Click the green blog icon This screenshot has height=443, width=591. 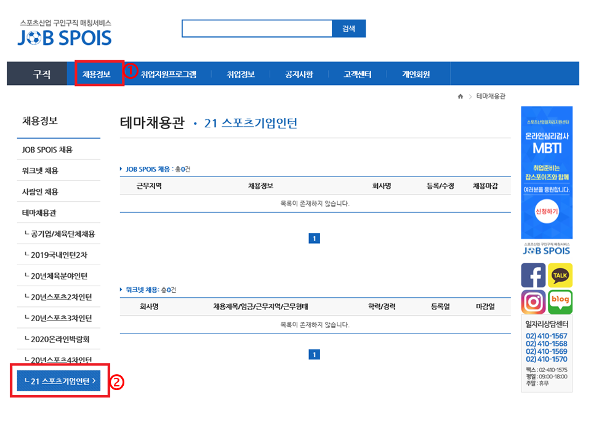point(560,302)
